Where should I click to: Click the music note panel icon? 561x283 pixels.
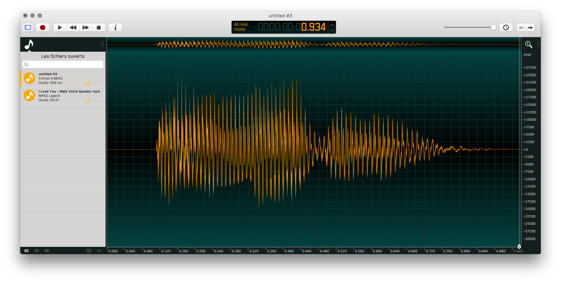[x=29, y=44]
